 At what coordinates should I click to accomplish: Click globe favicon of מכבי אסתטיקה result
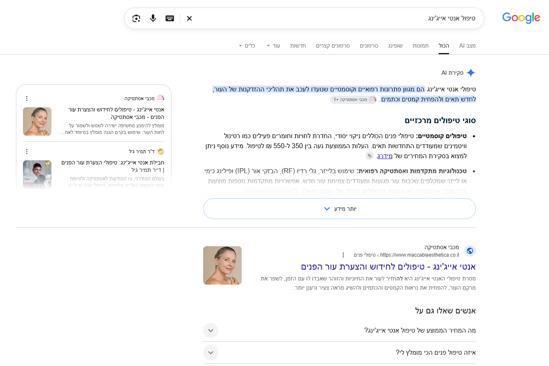coord(470,251)
